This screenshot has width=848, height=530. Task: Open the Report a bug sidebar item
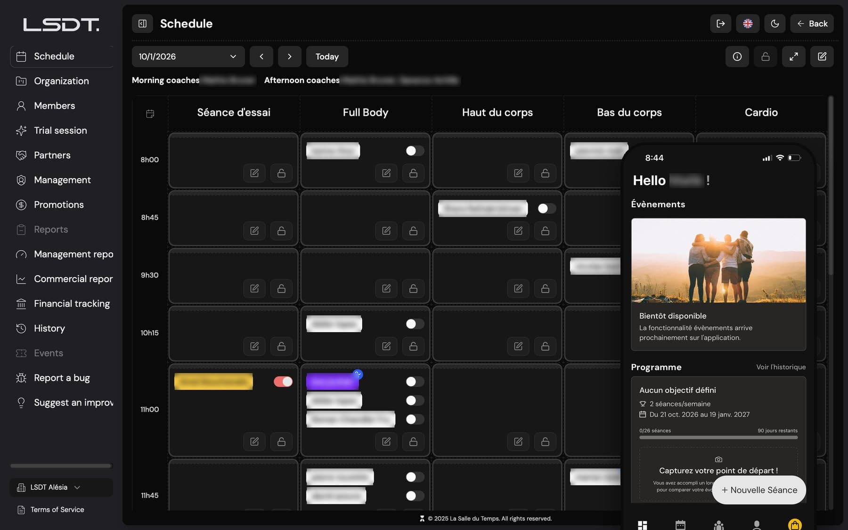click(x=61, y=378)
